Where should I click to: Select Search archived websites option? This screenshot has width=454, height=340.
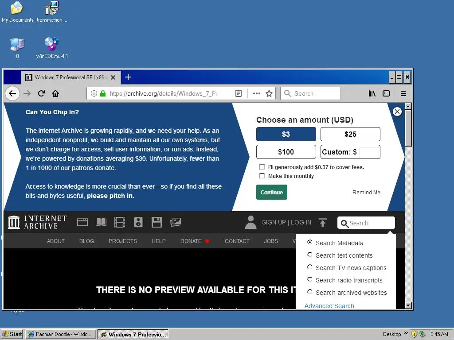click(309, 292)
